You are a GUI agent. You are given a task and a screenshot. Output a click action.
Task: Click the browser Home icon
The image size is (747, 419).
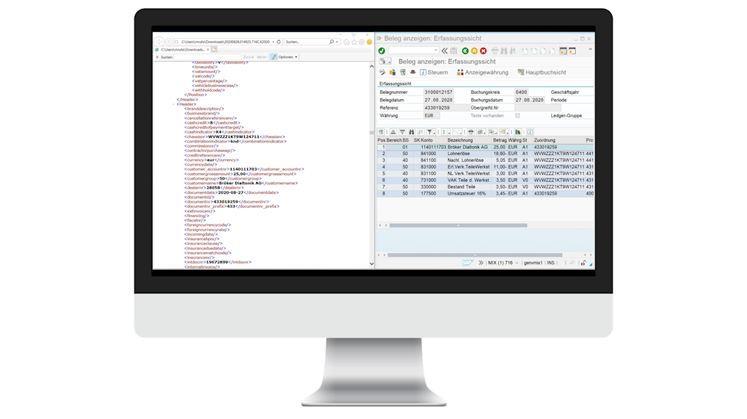347,42
